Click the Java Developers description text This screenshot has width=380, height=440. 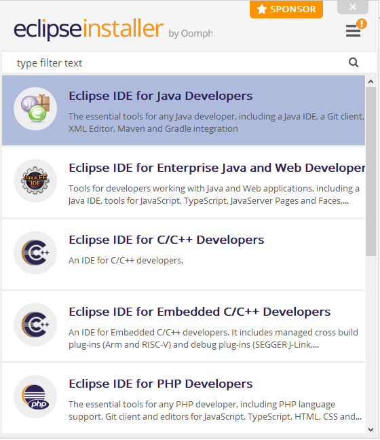(x=216, y=123)
